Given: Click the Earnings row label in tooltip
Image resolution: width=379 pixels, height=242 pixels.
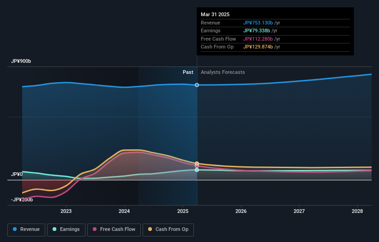Looking at the screenshot, I should [211, 30].
